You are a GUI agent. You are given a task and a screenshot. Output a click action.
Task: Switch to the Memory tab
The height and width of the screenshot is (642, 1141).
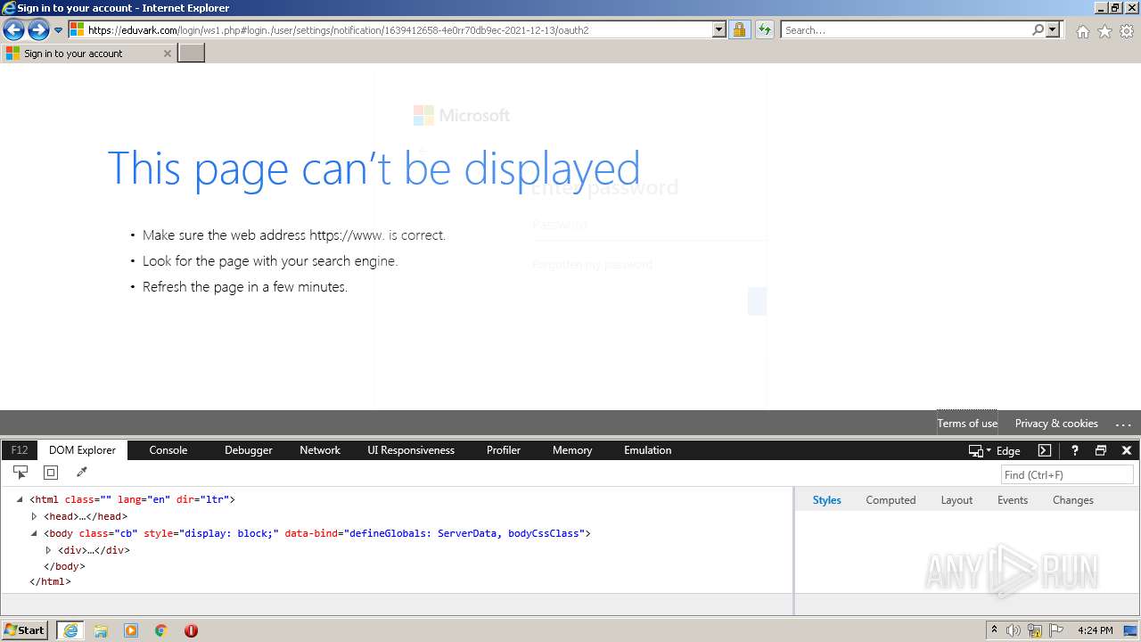pyautogui.click(x=572, y=450)
